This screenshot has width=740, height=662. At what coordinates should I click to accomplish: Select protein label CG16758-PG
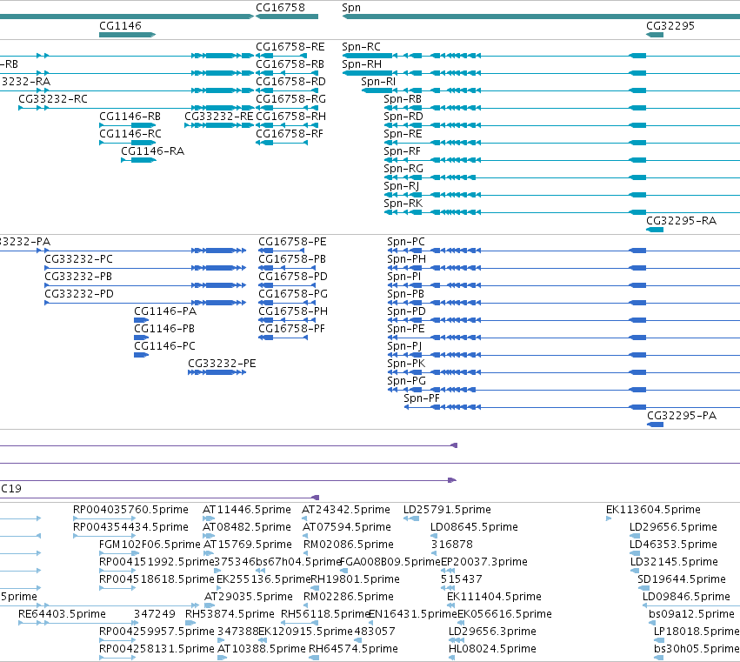[x=292, y=294]
